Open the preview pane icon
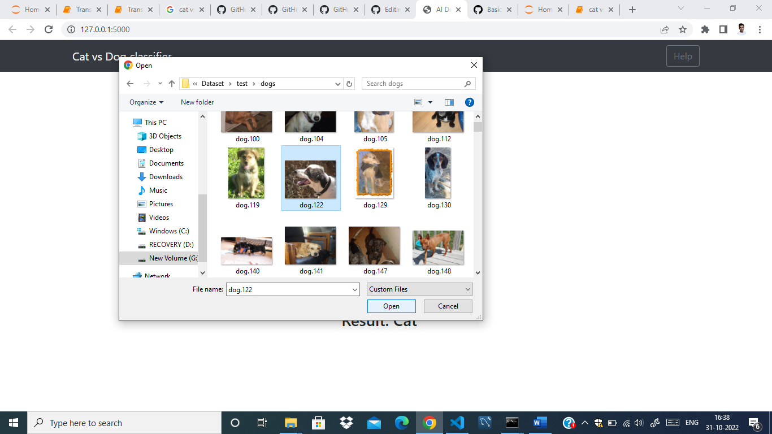Image resolution: width=772 pixels, height=434 pixels. [449, 102]
